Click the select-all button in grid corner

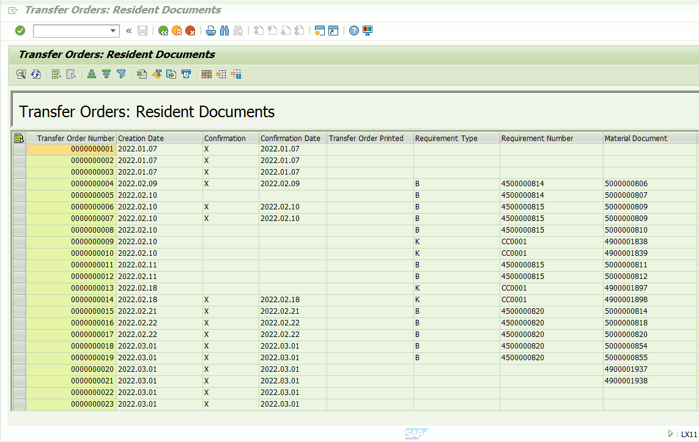pos(19,138)
